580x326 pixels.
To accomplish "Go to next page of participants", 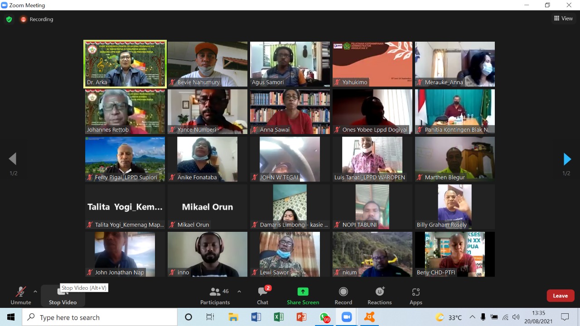I will [567, 159].
